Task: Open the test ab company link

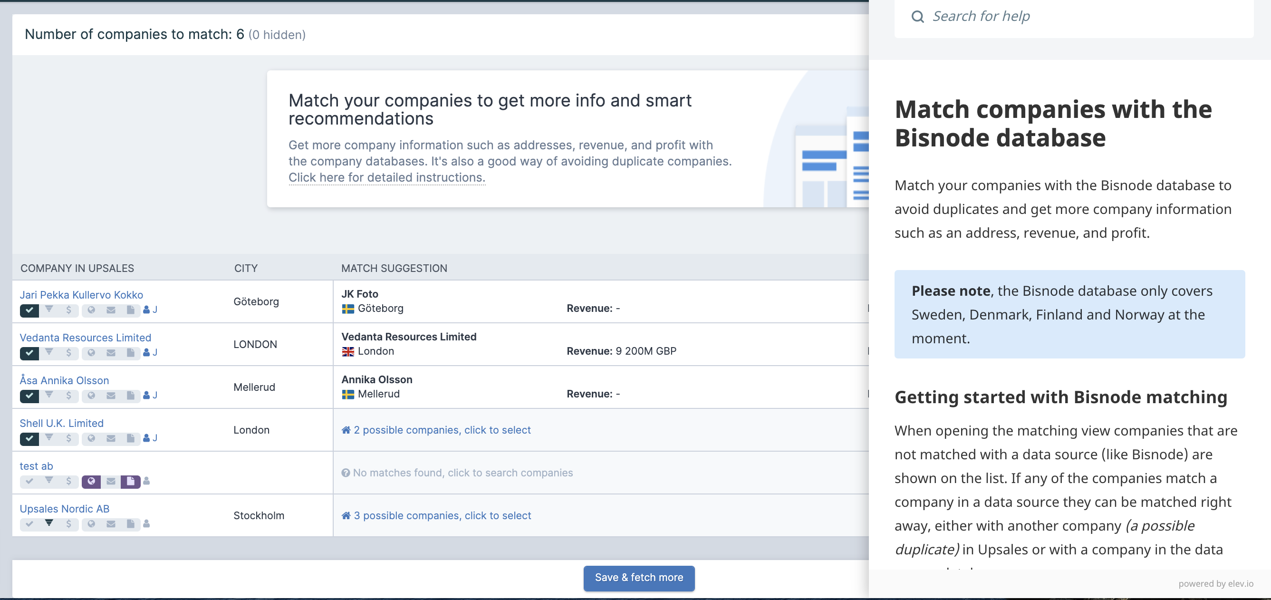Action: [x=36, y=466]
